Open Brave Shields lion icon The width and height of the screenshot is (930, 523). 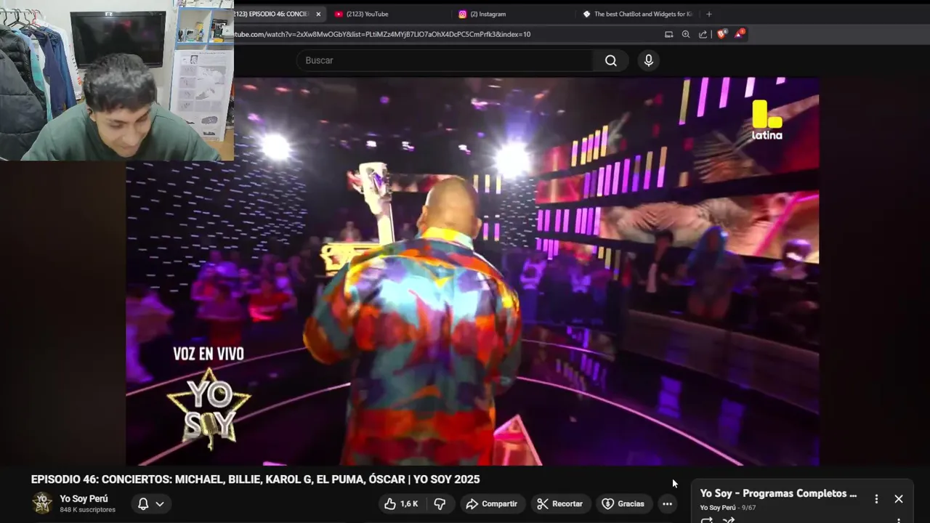pos(721,34)
